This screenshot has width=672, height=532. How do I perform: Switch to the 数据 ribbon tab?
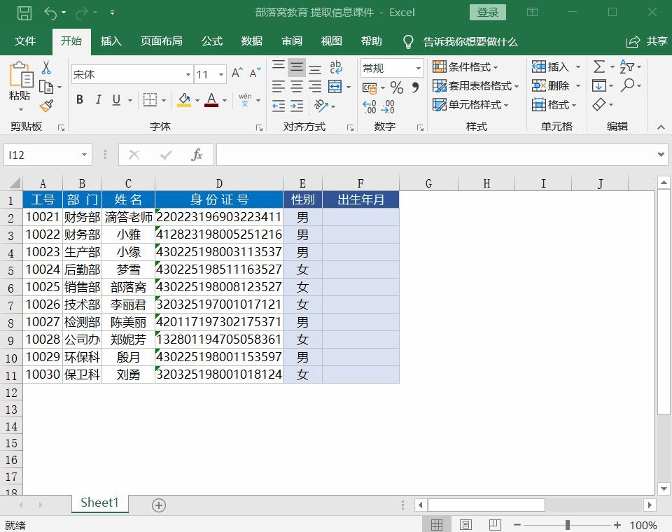coord(251,41)
